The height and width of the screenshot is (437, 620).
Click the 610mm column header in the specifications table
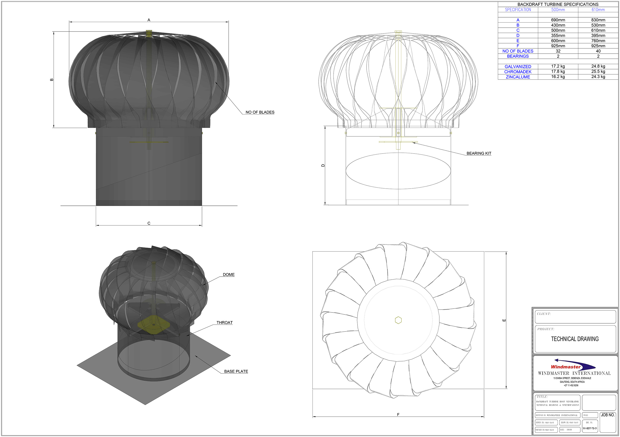(x=598, y=10)
